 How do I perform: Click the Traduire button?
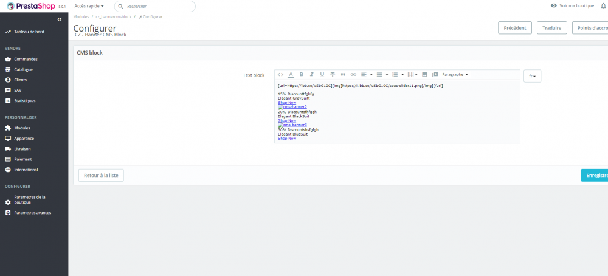(552, 28)
